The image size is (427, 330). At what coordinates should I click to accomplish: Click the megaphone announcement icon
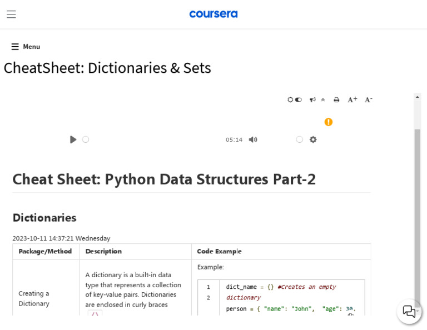312,100
